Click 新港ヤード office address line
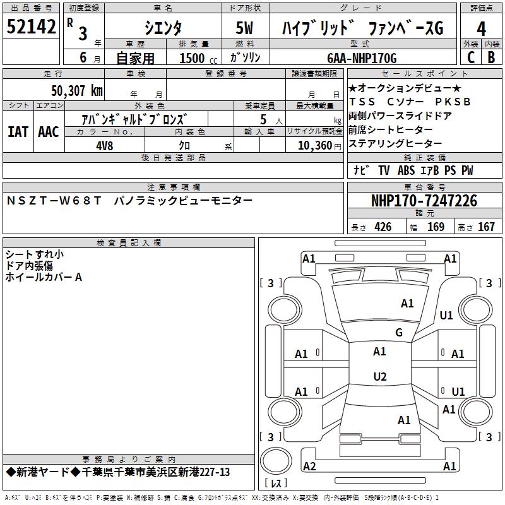The image size is (505, 505). coord(118,472)
